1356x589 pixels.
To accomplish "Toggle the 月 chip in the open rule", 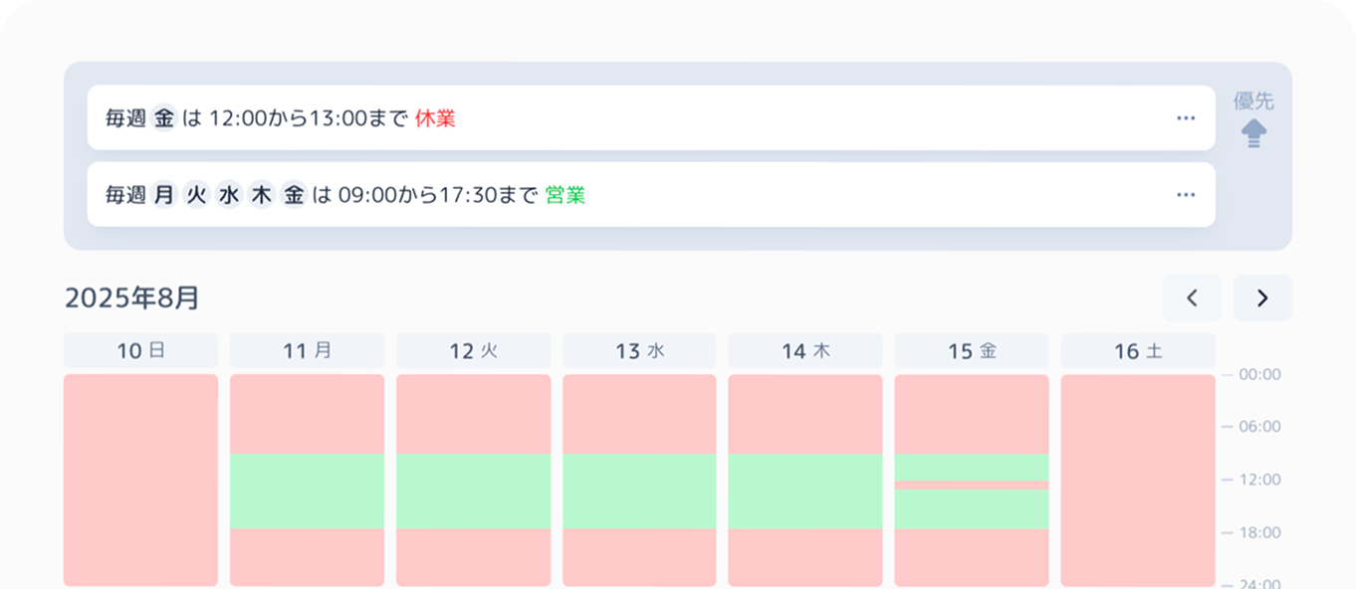I will [x=164, y=195].
